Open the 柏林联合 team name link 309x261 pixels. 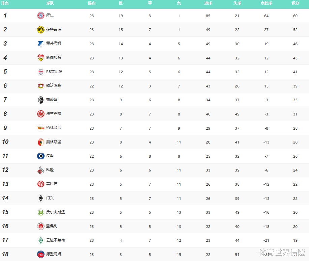coord(54,128)
